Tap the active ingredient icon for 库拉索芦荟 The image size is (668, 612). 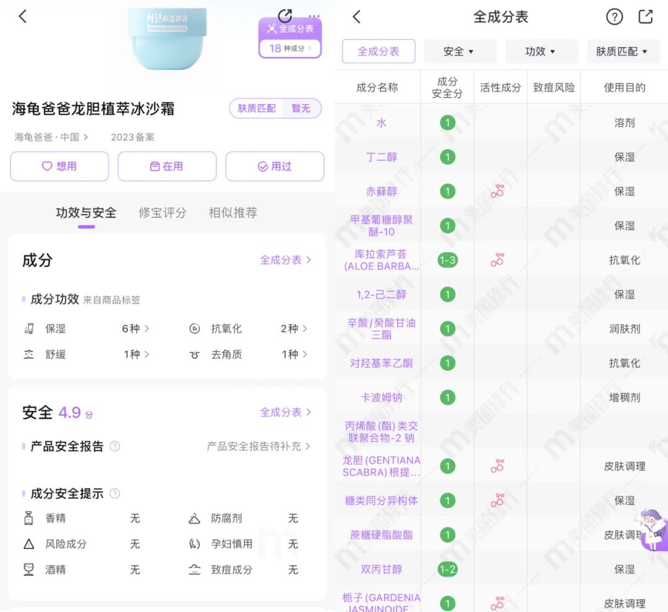coord(497,260)
